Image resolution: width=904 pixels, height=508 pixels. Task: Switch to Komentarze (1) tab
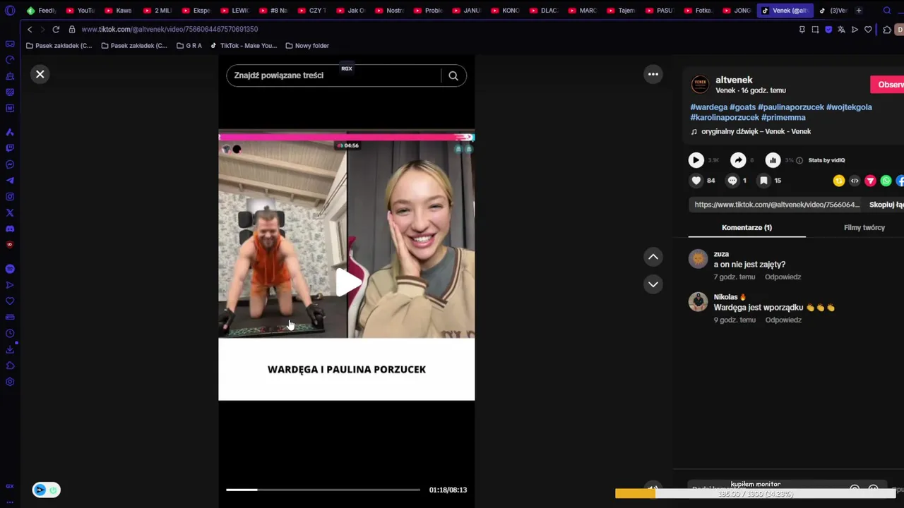coord(747,228)
